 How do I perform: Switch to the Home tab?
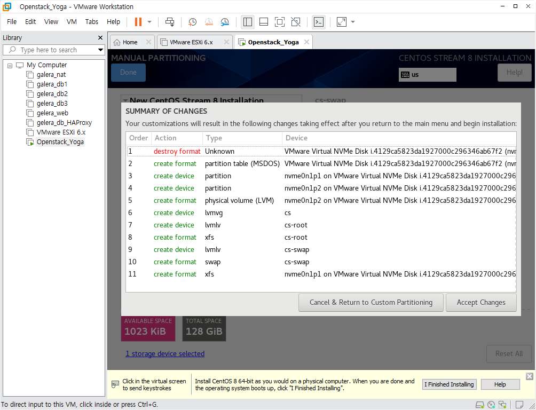130,42
